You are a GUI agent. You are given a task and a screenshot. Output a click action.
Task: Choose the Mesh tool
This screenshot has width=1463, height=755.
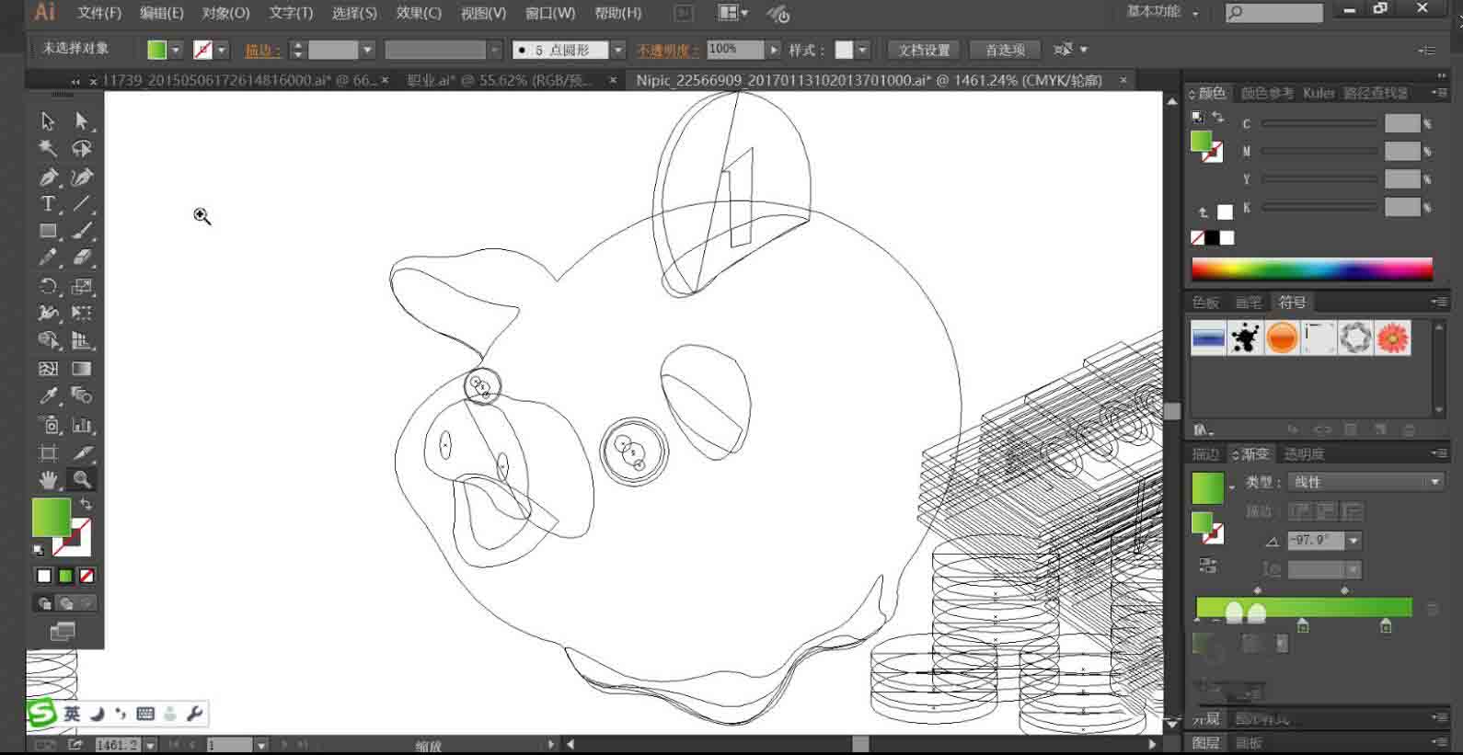point(48,369)
